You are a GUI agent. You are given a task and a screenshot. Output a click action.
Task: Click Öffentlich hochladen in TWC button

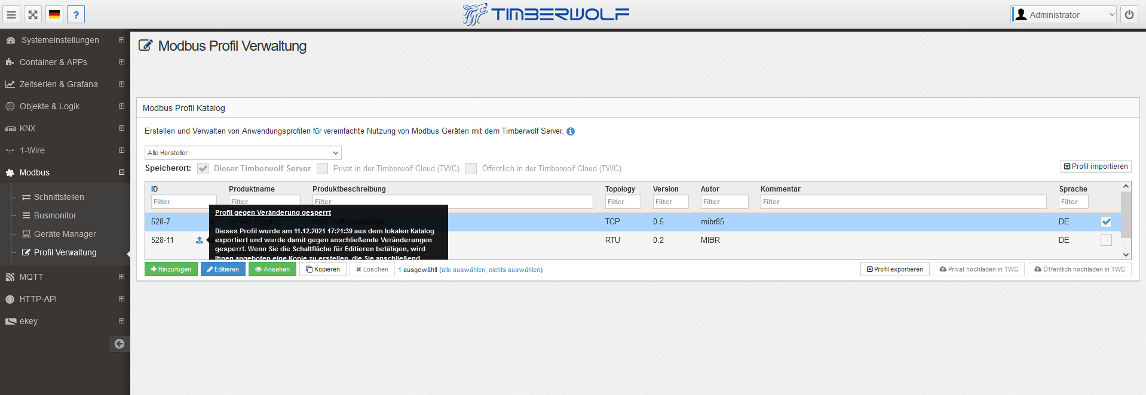(x=1080, y=269)
